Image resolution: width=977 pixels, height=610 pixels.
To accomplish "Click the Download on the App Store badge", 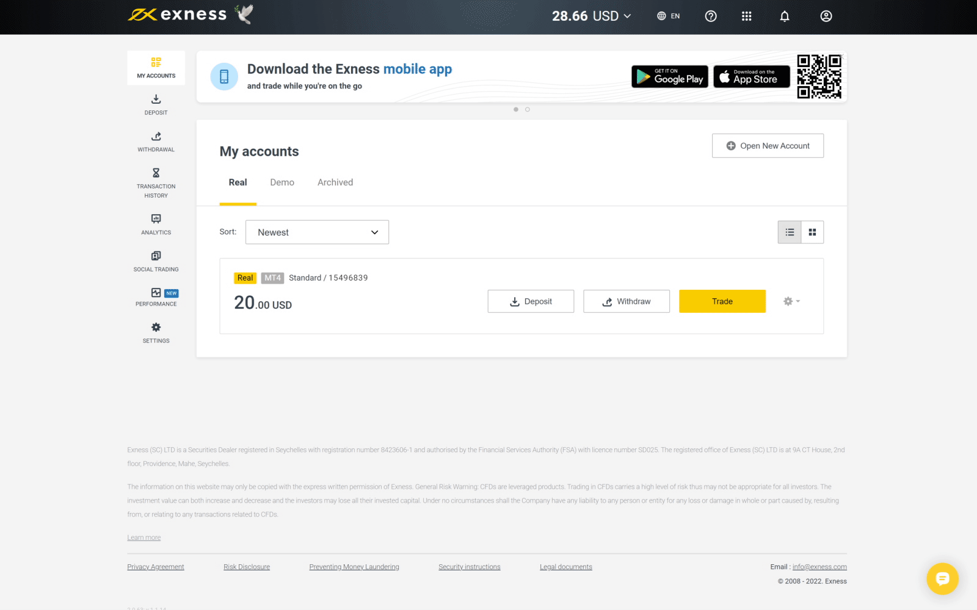I will pos(751,77).
